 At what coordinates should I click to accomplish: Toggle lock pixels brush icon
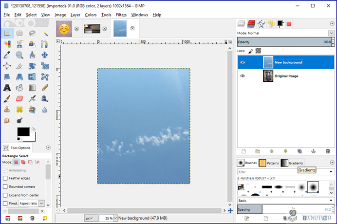(251, 51)
